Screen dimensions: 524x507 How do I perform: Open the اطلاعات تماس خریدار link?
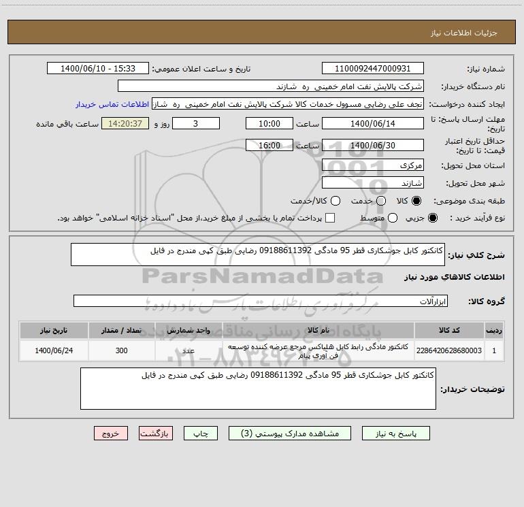click(x=112, y=104)
